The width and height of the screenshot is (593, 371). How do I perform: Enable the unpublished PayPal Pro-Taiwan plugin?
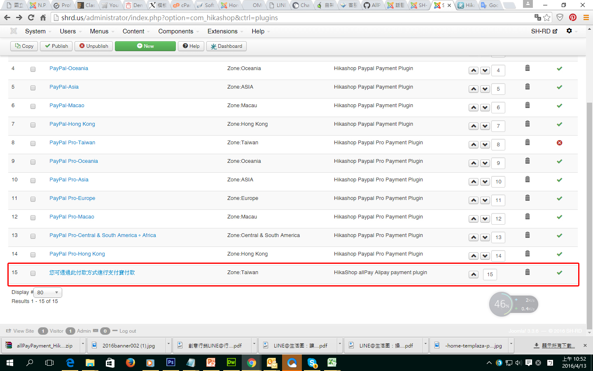tap(559, 143)
